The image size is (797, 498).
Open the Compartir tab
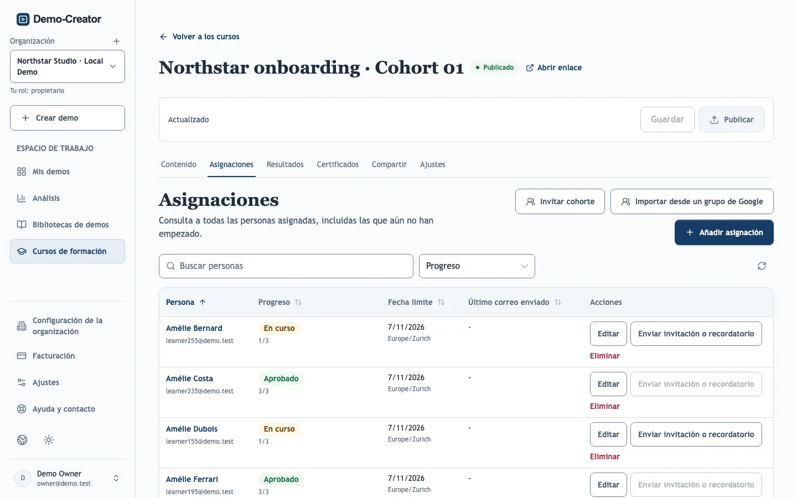pos(389,165)
